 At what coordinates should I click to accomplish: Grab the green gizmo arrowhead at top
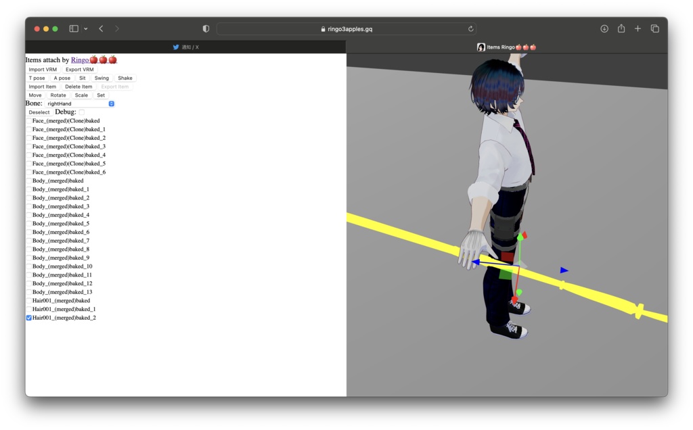[520, 237]
